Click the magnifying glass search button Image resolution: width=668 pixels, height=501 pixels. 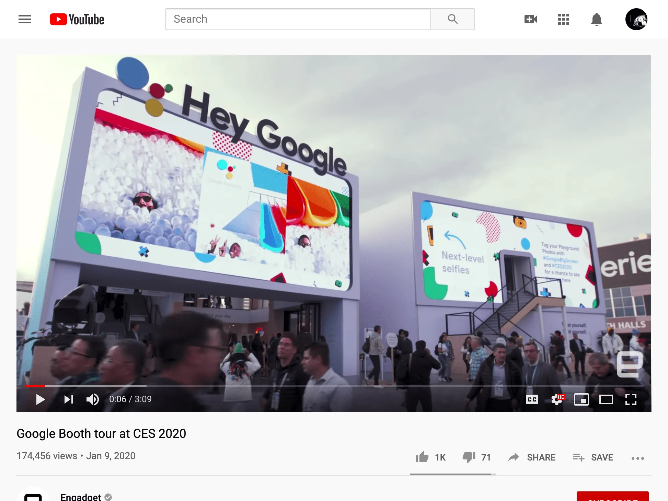(453, 19)
